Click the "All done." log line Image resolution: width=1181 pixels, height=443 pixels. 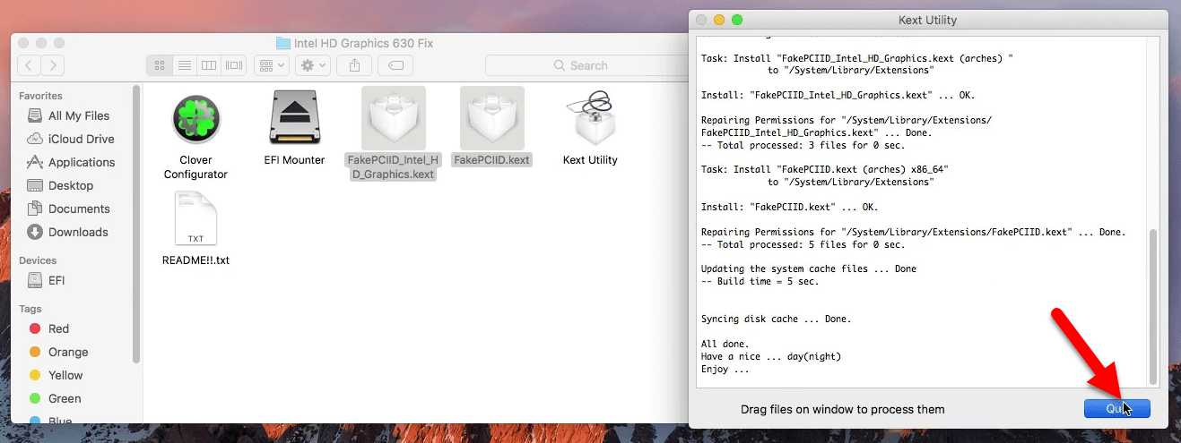725,344
